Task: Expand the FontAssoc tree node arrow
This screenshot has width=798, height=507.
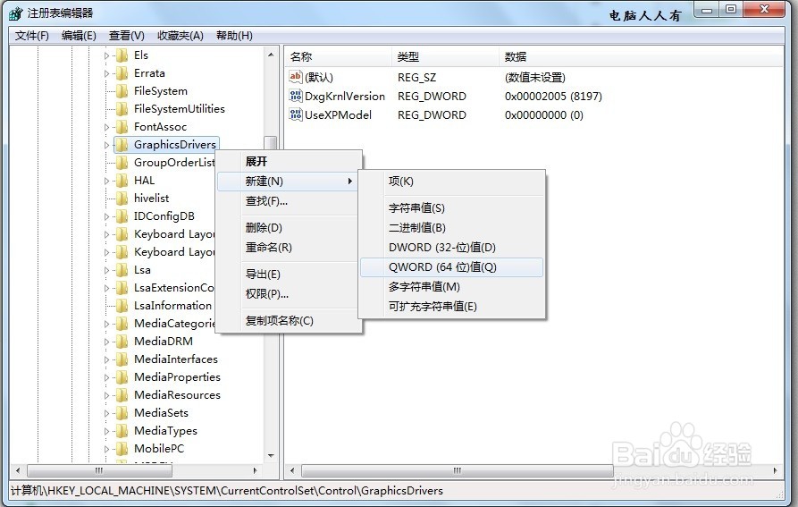Action: (x=106, y=127)
